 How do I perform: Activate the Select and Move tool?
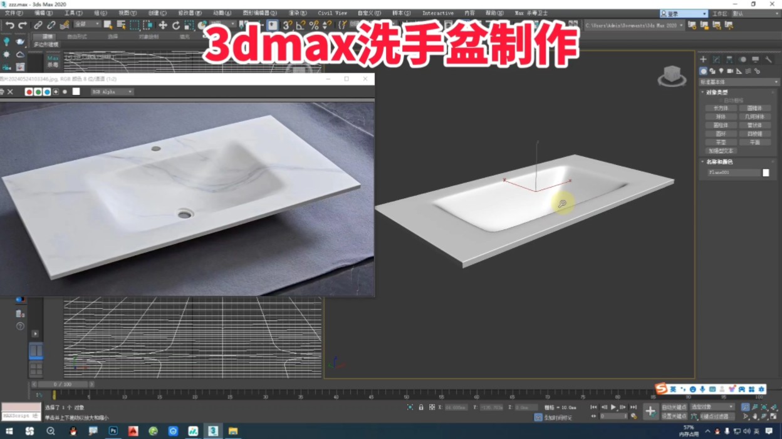pos(164,26)
